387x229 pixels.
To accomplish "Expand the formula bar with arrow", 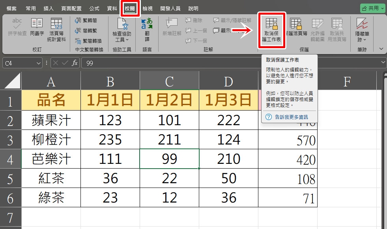I will point(383,63).
